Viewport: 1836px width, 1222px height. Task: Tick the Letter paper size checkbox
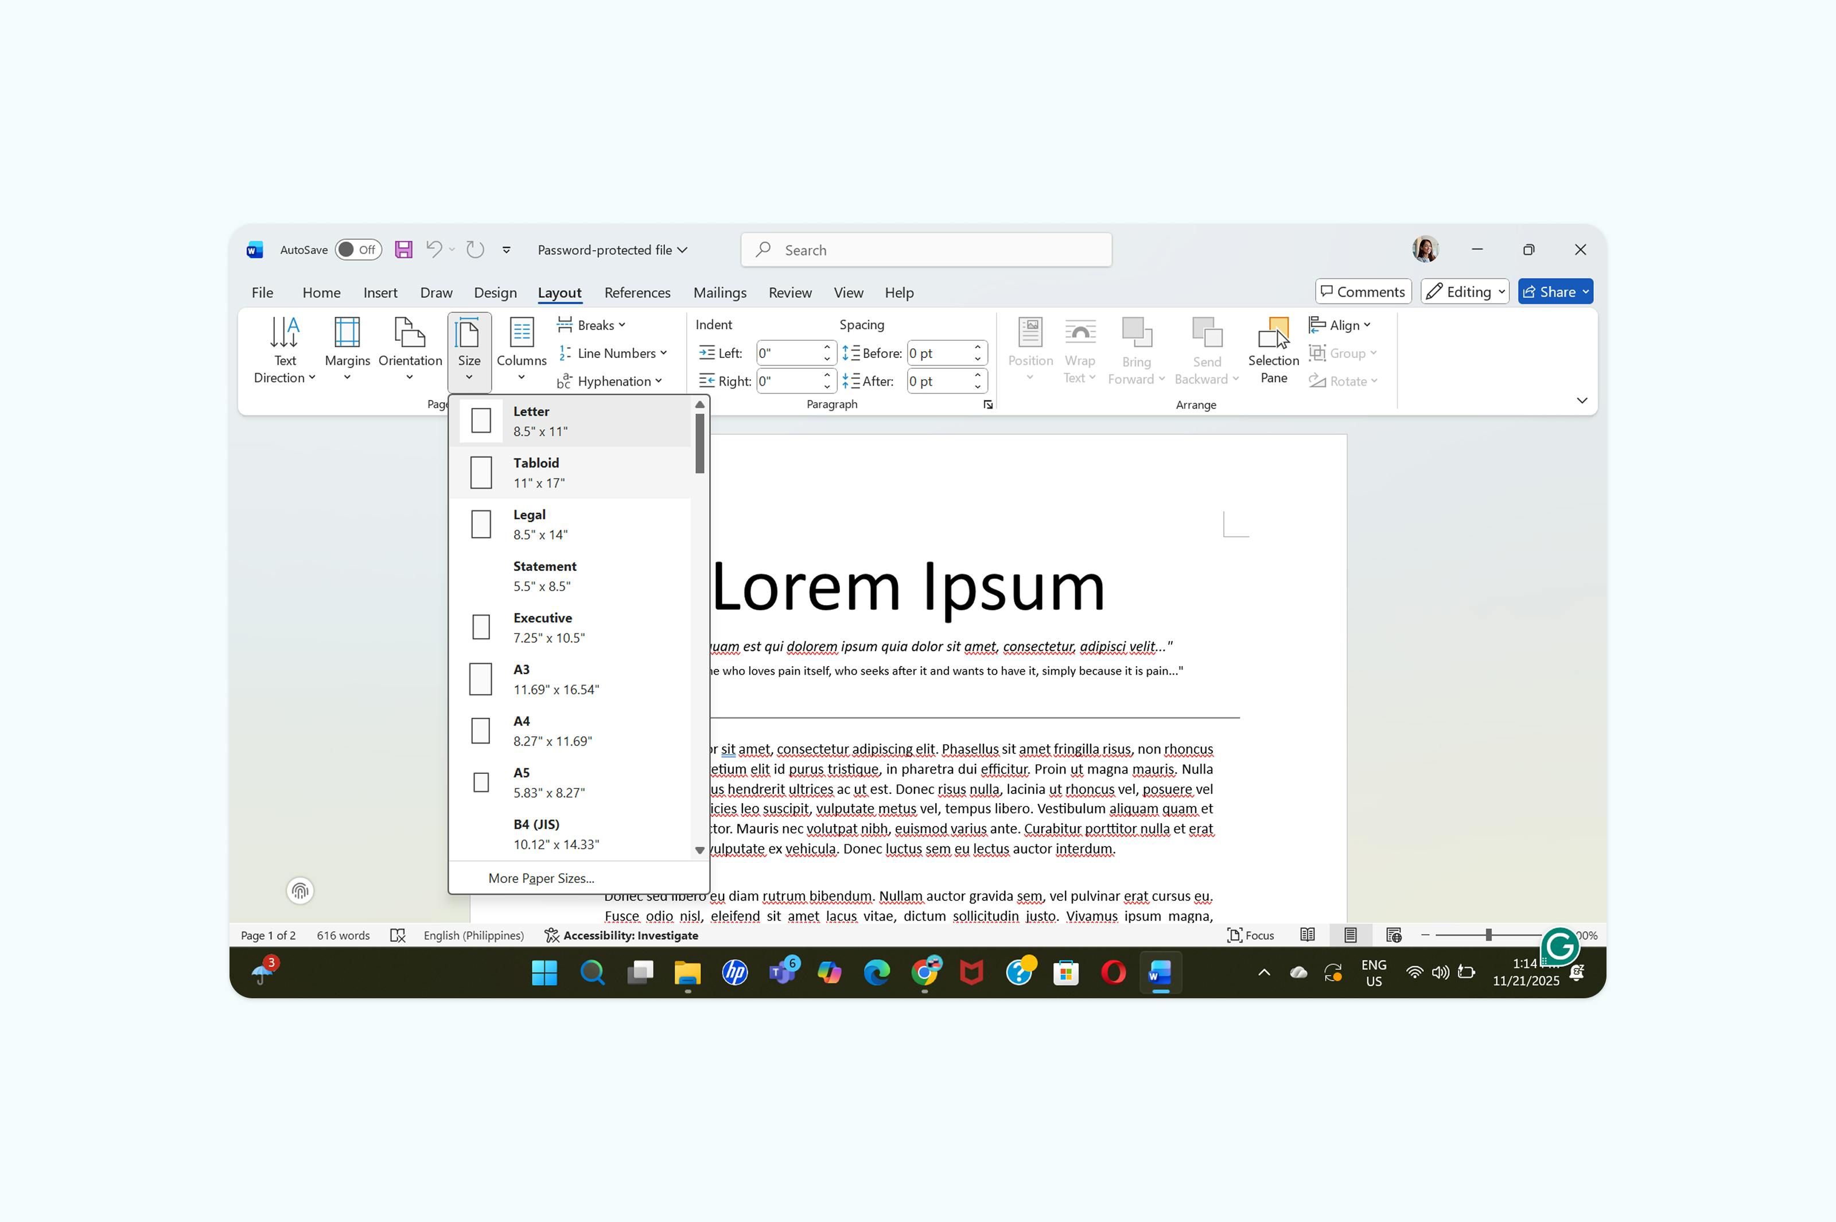pos(480,420)
